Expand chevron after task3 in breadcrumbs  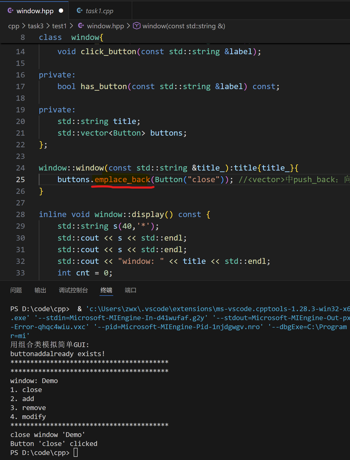point(48,26)
